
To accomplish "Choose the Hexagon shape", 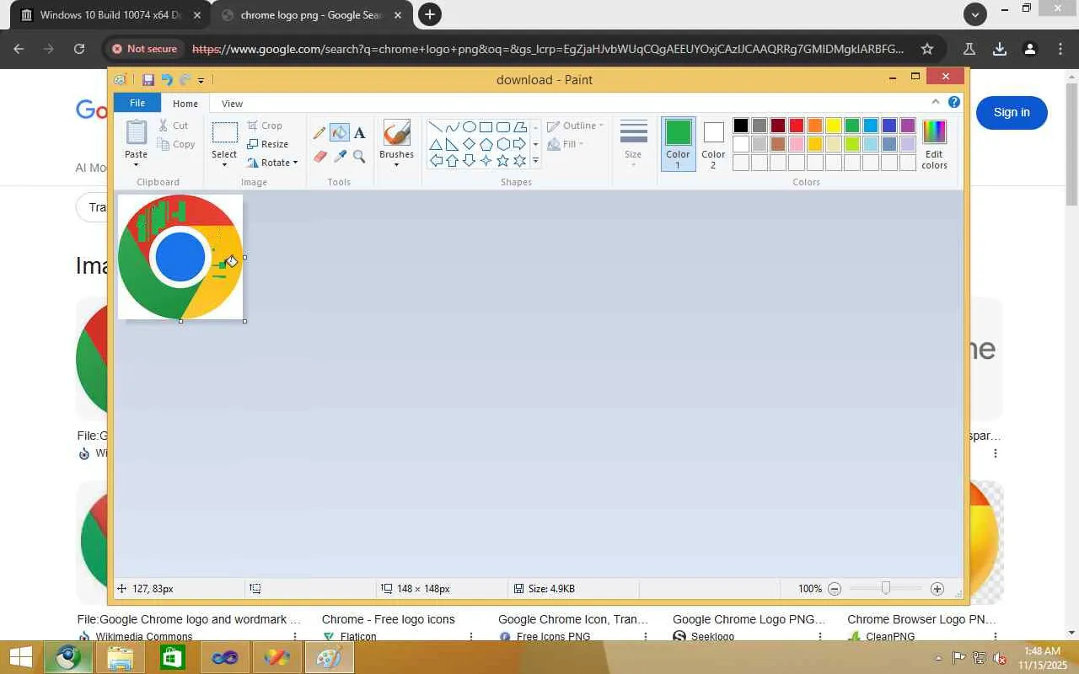I will pos(503,144).
